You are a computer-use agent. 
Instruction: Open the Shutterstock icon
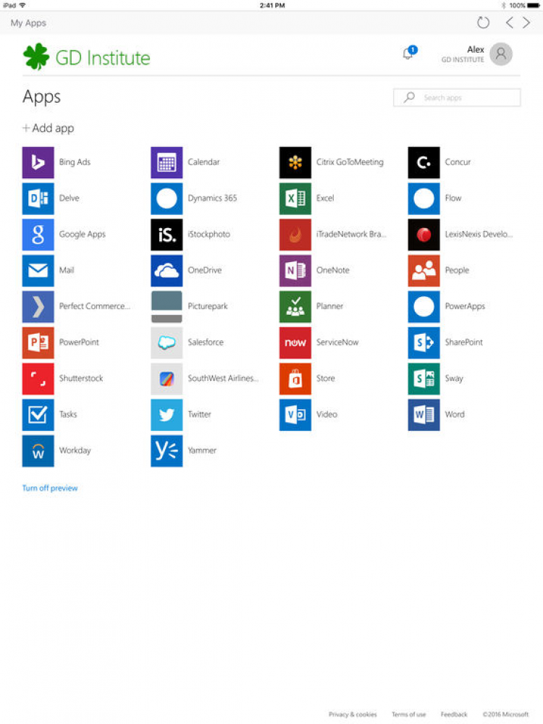(x=38, y=378)
